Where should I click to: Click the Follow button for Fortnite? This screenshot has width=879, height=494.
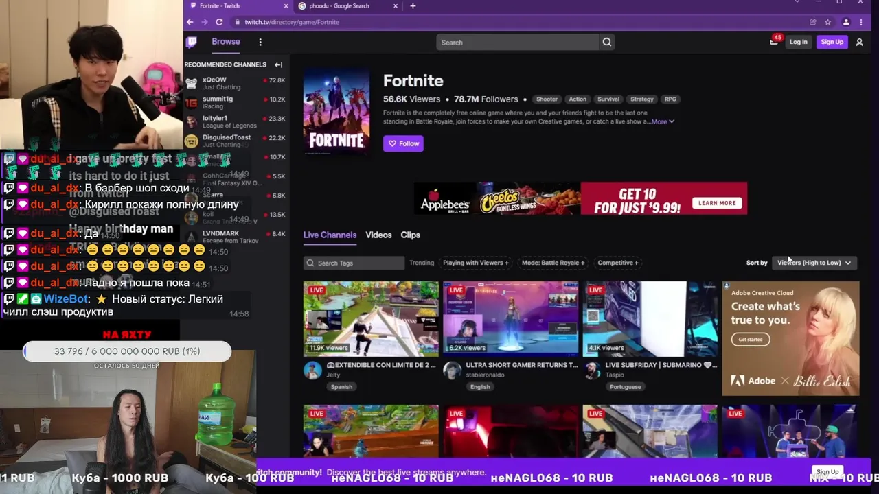coord(403,143)
